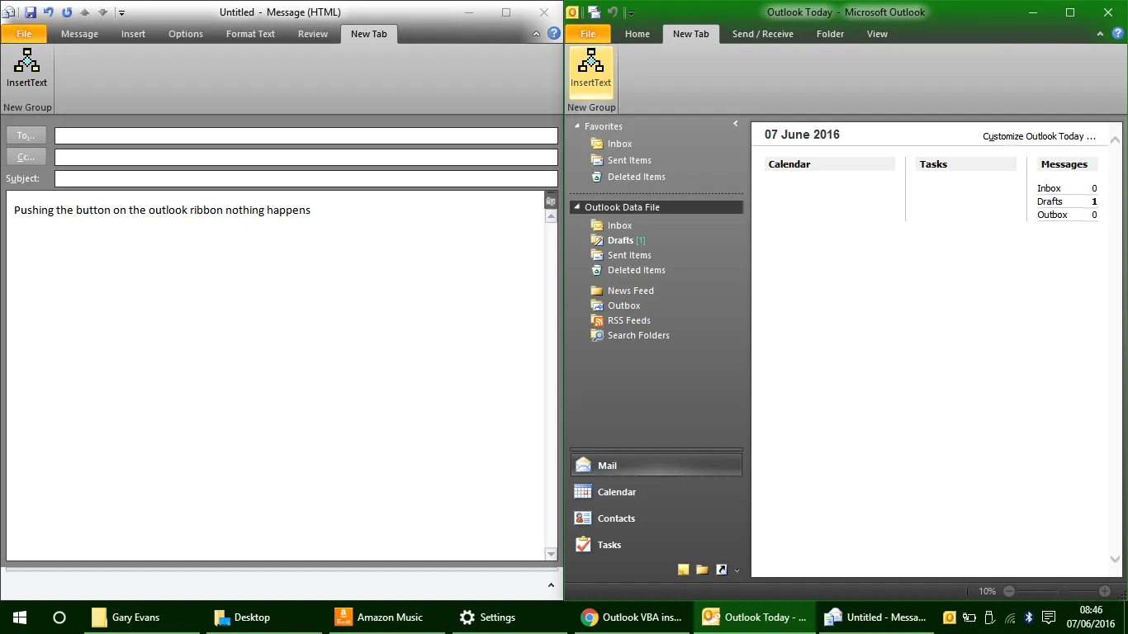Go to next item with the down arrow

102,12
